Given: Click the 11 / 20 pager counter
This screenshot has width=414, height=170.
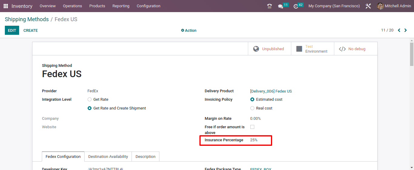Looking at the screenshot, I should click(387, 30).
